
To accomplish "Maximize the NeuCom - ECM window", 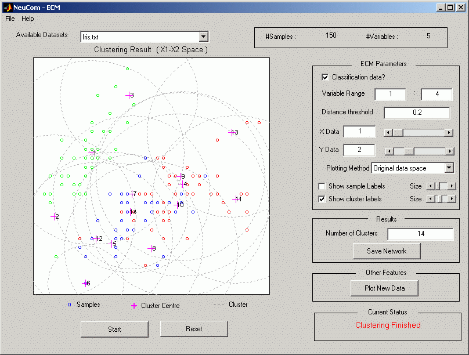I will coord(450,8).
